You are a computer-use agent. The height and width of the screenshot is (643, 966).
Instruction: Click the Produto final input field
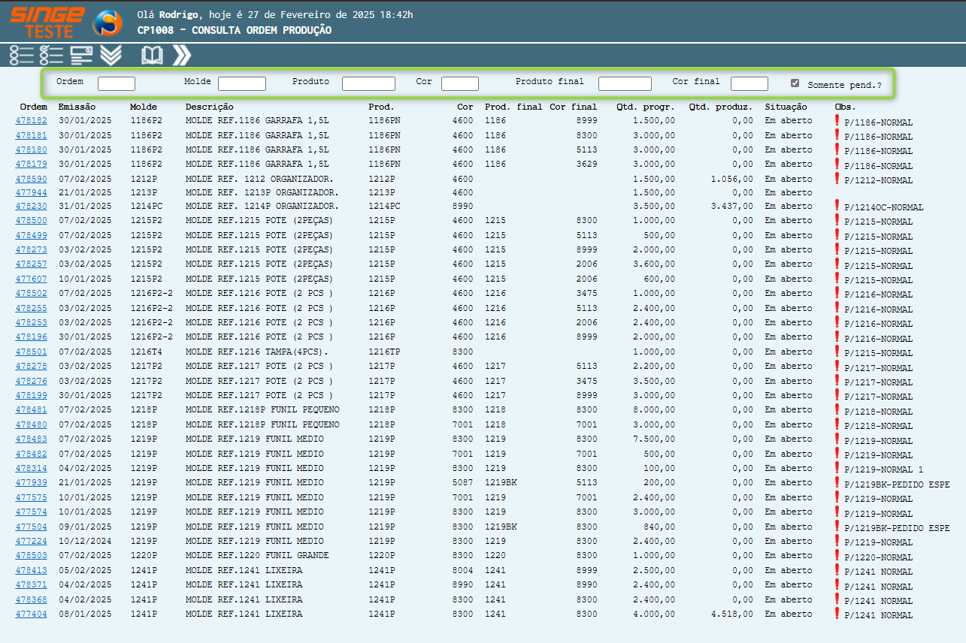tap(625, 83)
